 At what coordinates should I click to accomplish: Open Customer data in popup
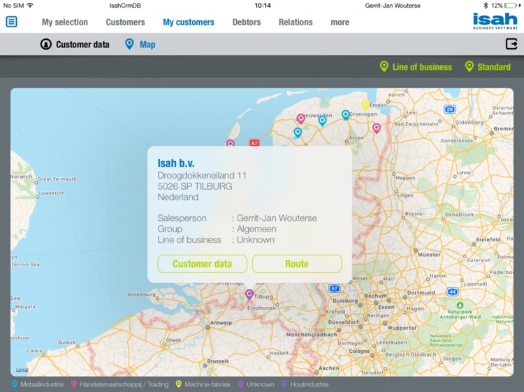pyautogui.click(x=202, y=264)
